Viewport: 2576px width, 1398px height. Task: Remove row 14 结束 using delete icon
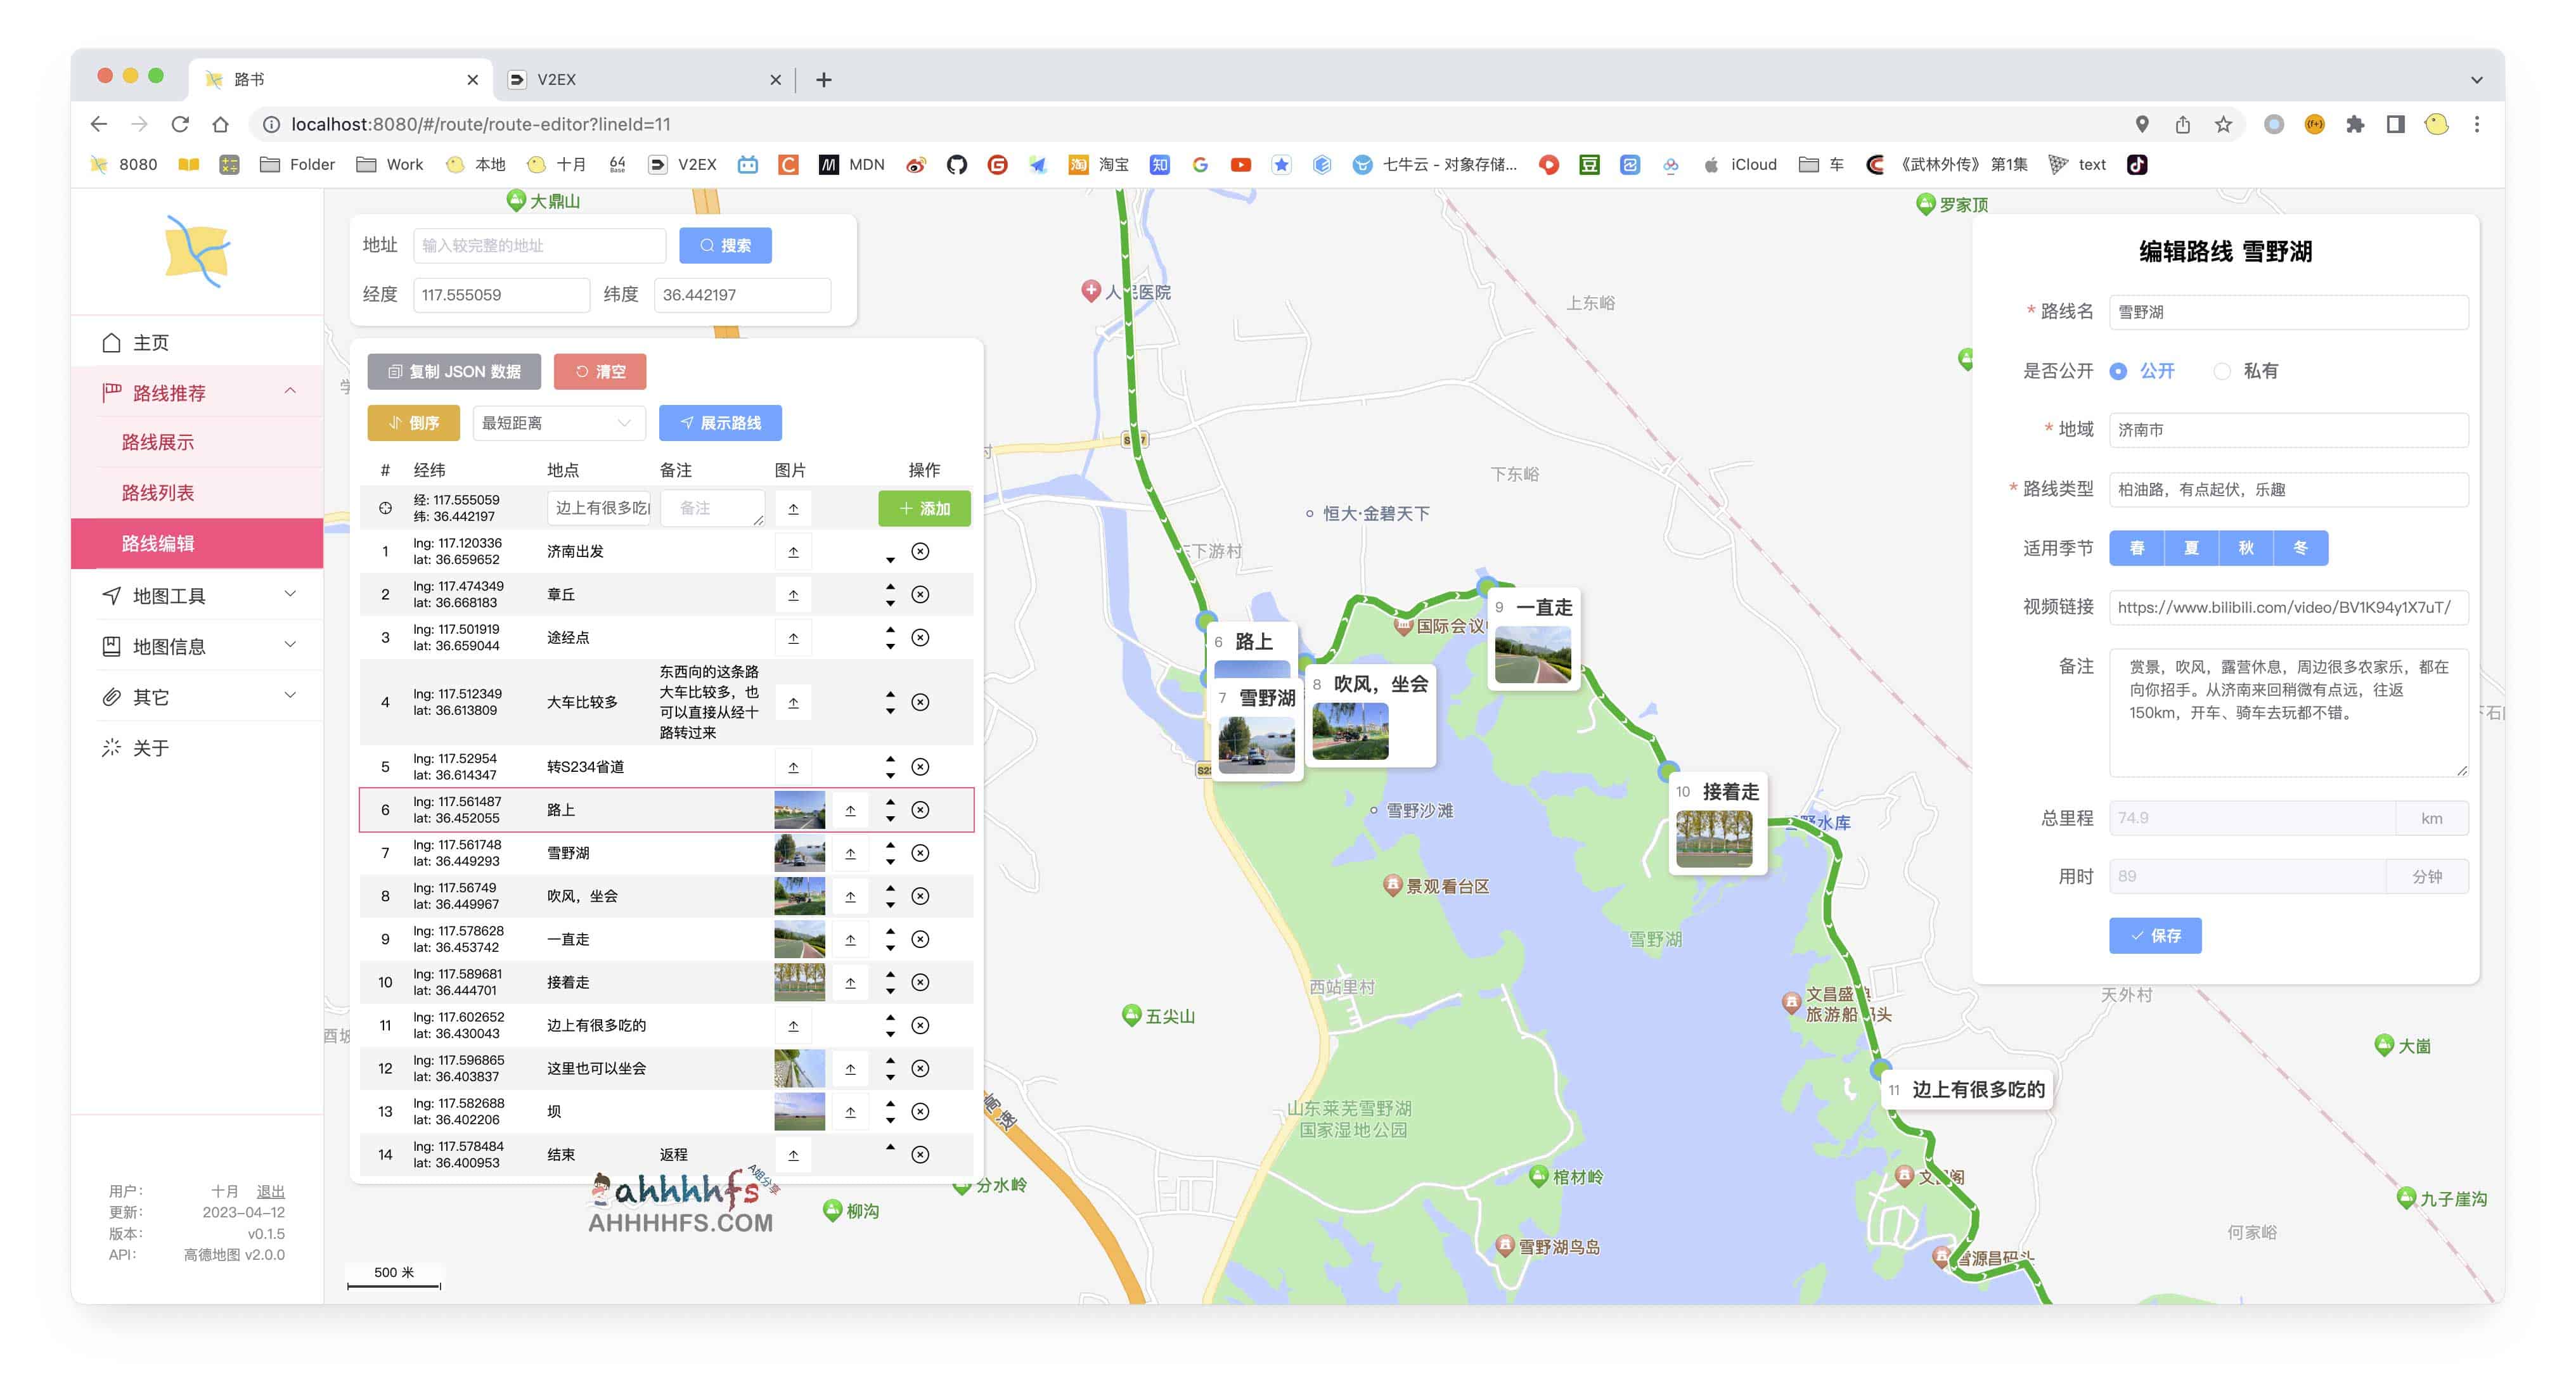click(920, 1154)
